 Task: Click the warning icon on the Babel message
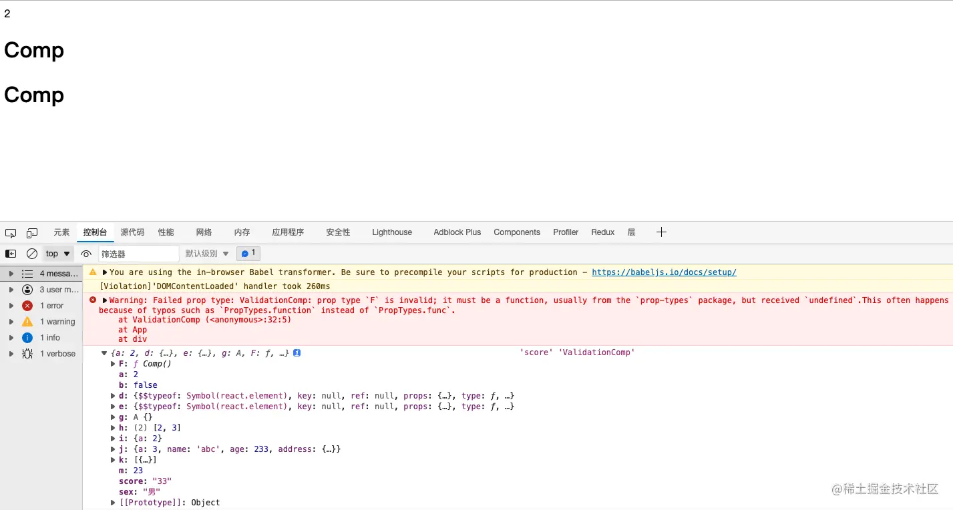coord(93,272)
